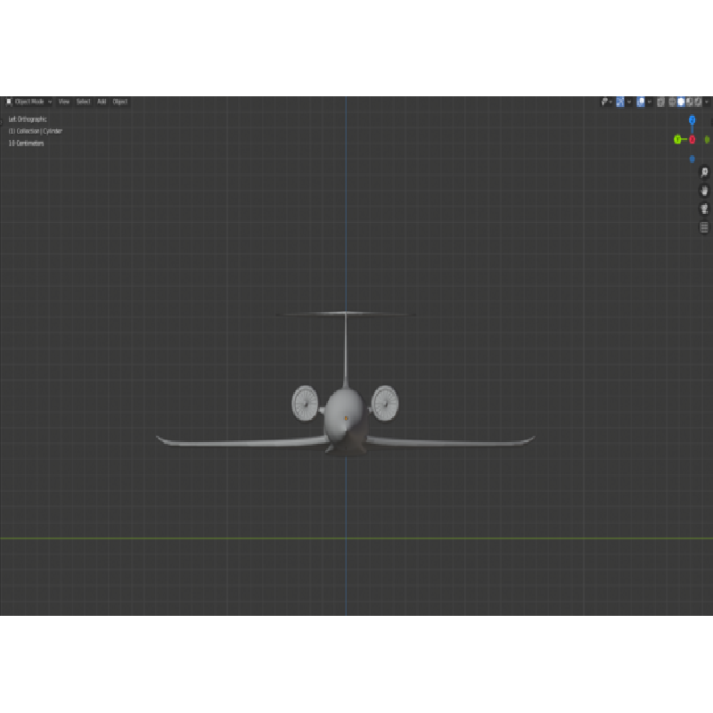Toggle the viewport gizmos button

(620, 102)
